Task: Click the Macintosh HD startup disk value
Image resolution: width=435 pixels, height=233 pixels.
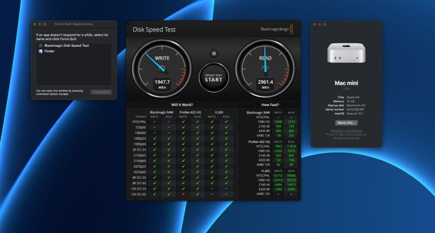Action: [x=356, y=105]
